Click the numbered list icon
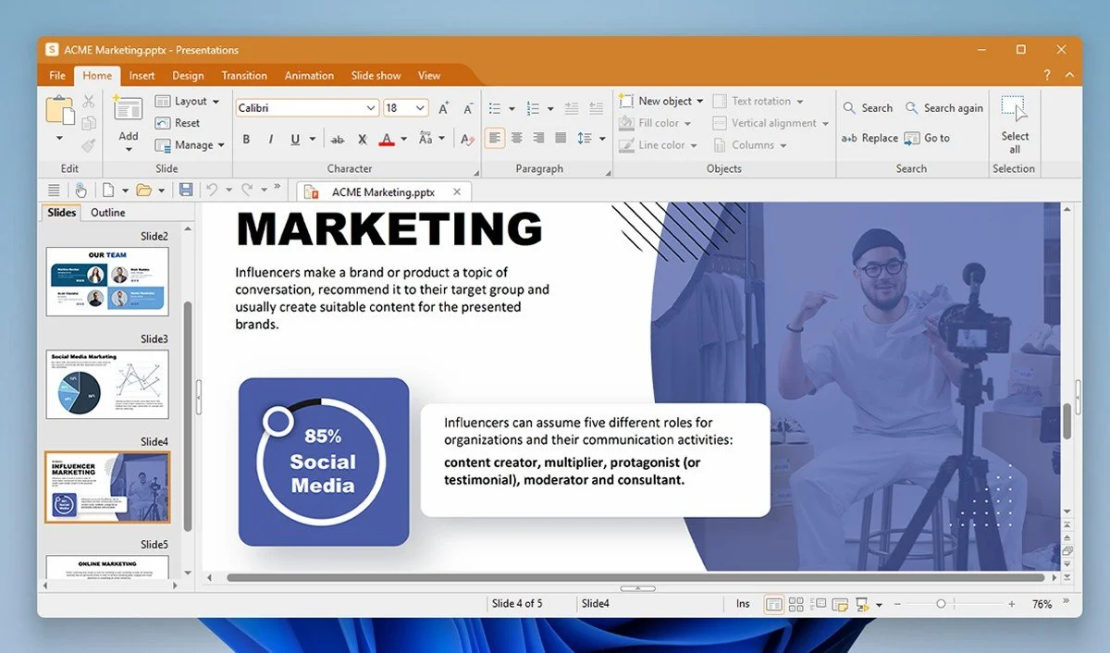Viewport: 1110px width, 653px height. (535, 108)
